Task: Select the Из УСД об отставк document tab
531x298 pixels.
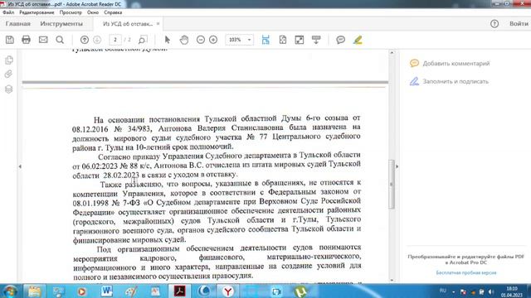Action: tap(128, 24)
